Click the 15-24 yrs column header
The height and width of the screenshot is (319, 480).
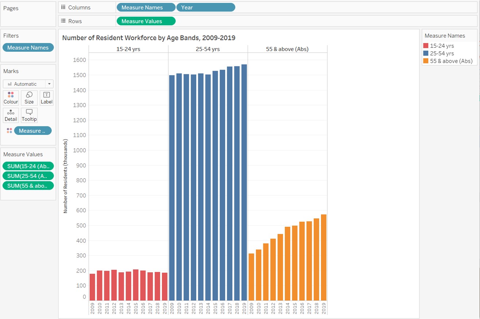pos(128,49)
